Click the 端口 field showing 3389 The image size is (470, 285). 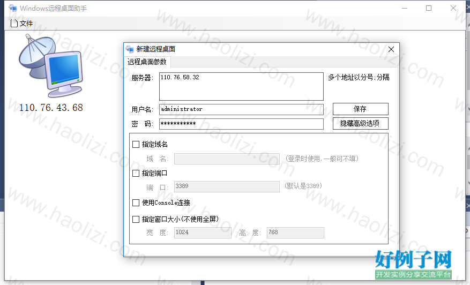click(x=227, y=186)
